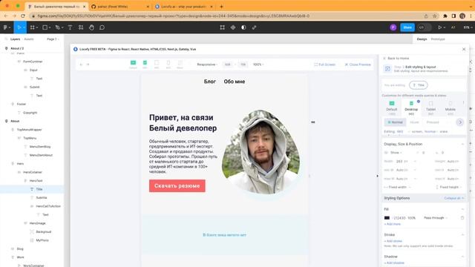
Task: Open the 100% preview zoom dropdown
Action: point(258,65)
